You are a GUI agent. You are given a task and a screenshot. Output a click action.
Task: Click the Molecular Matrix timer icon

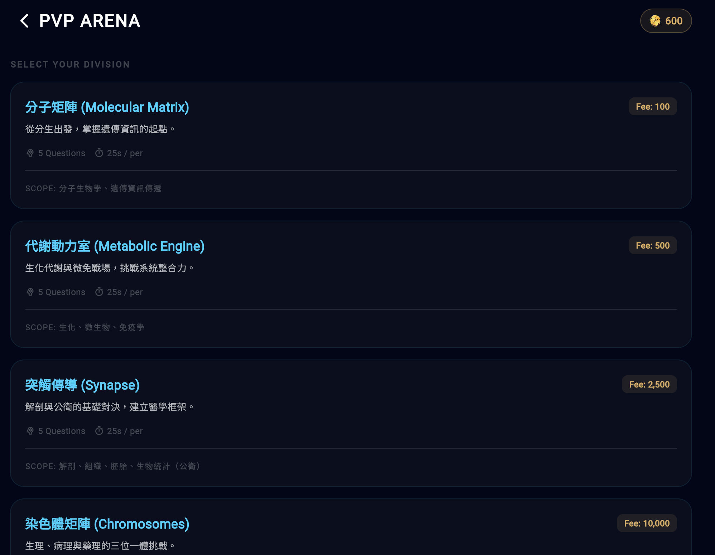(99, 153)
